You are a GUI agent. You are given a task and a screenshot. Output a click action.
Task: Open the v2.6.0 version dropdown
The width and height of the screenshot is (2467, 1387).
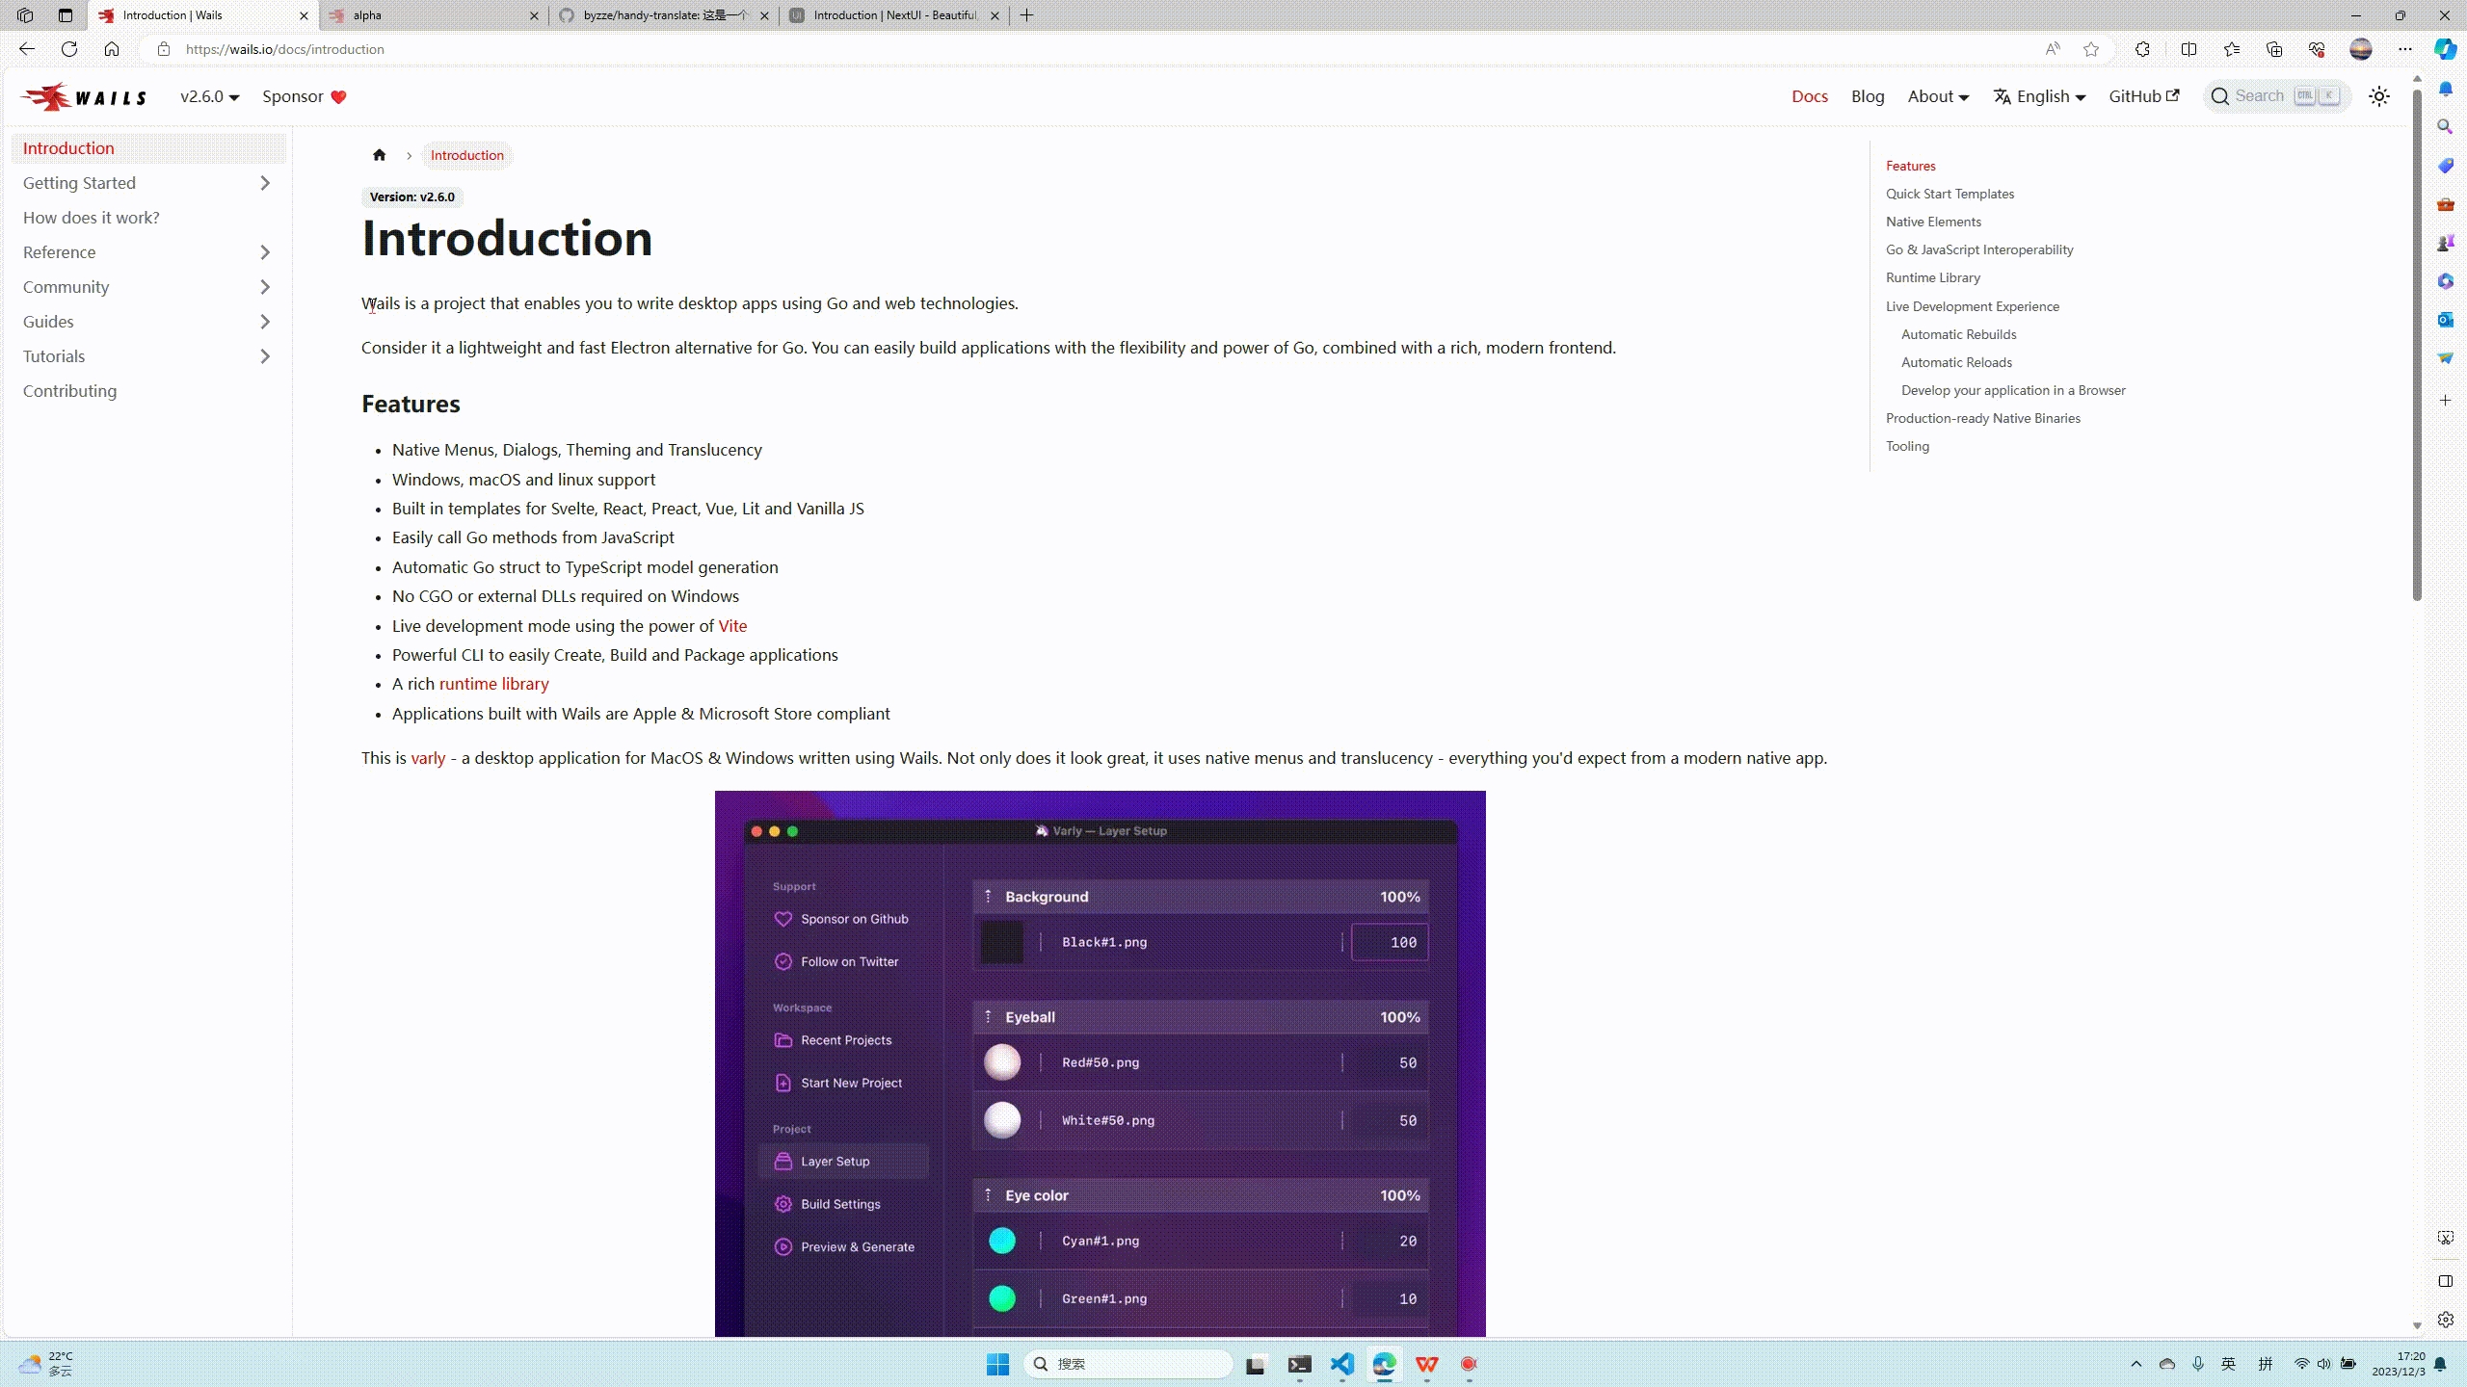[209, 96]
